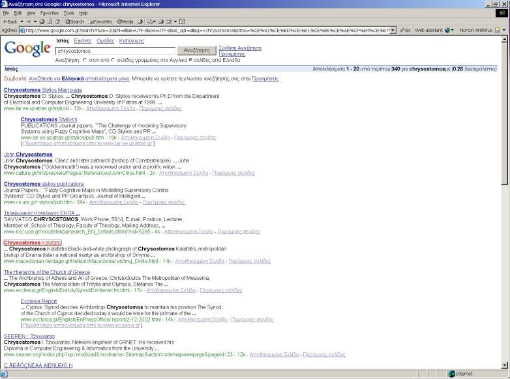Go to the home page via Home icon
This screenshot has width=510, height=379.
pyautogui.click(x=57, y=22)
